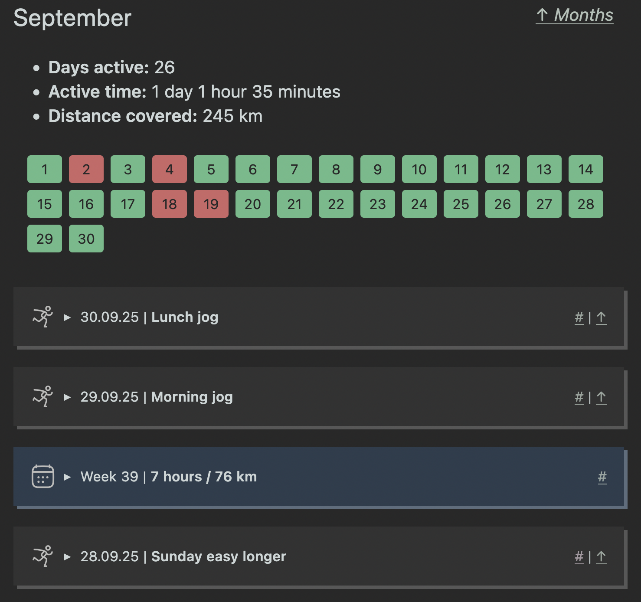Open the hash permalink for Lunch jog
641x602 pixels.
pyautogui.click(x=579, y=317)
